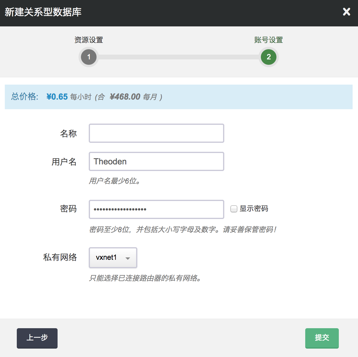Click the 显示密码 label text
This screenshot has height=357, width=358.
254,209
